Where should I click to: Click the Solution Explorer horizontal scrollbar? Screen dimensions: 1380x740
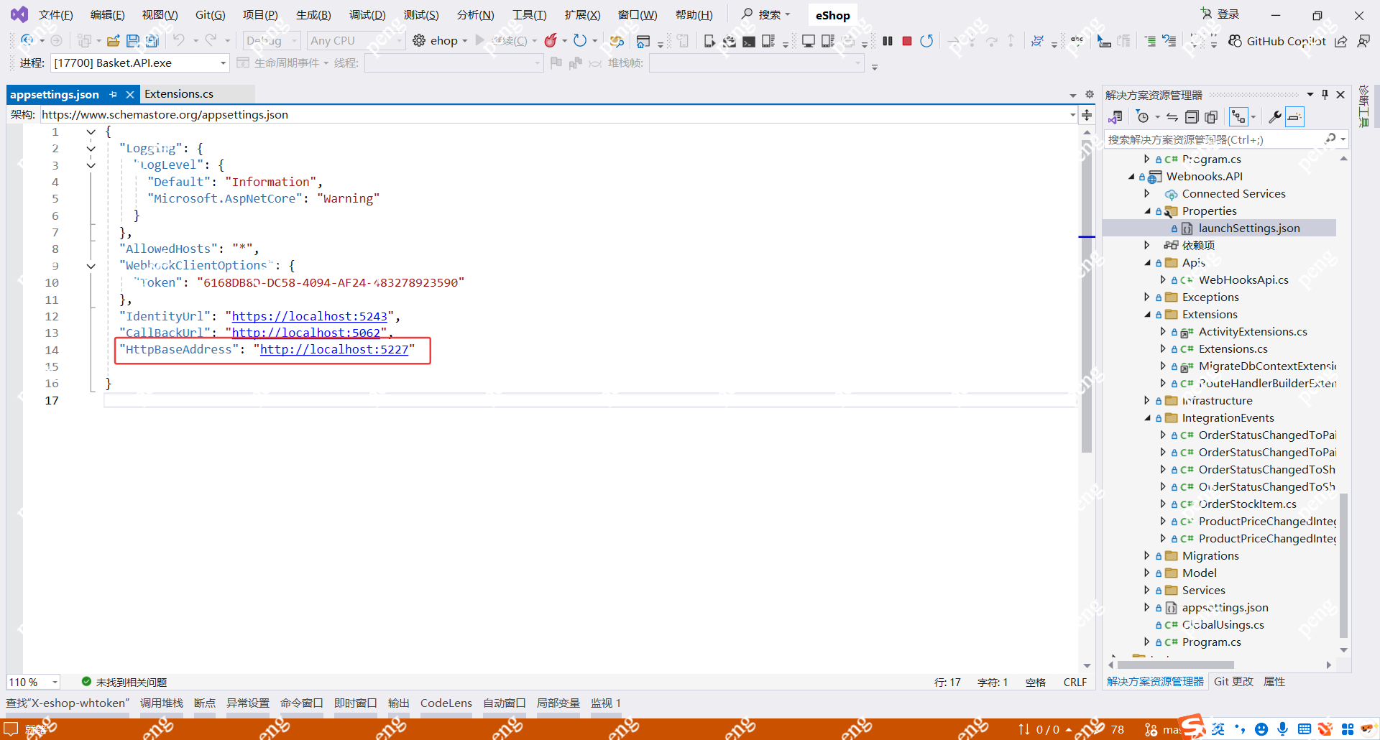[x=1175, y=665]
